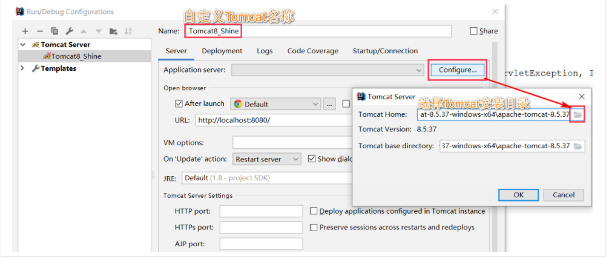Open the Code Coverage tab
The height and width of the screenshot is (259, 606).
click(x=312, y=51)
